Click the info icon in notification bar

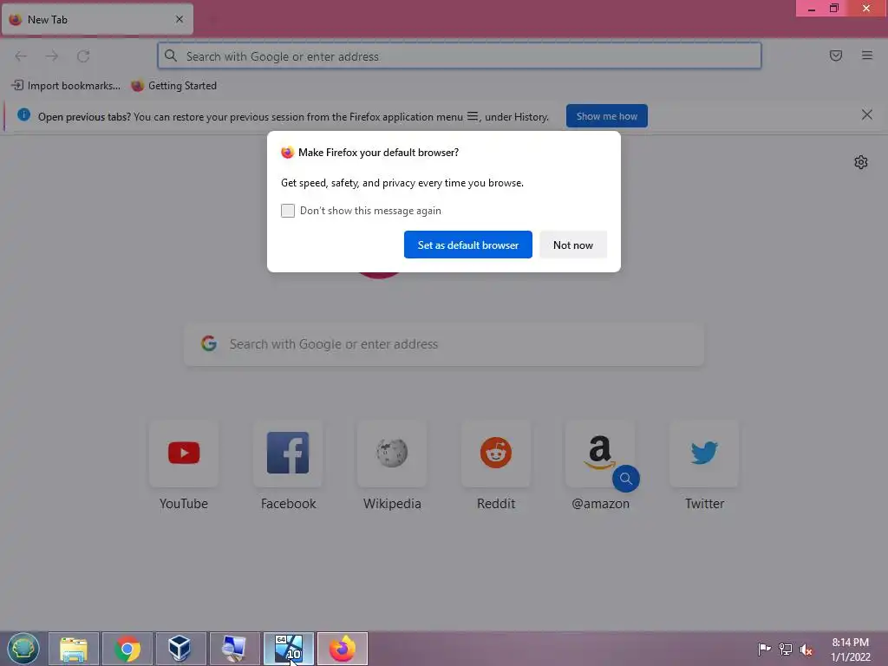(23, 115)
